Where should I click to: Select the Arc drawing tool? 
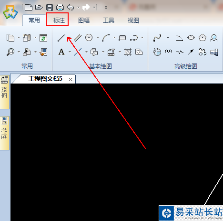[106, 38]
